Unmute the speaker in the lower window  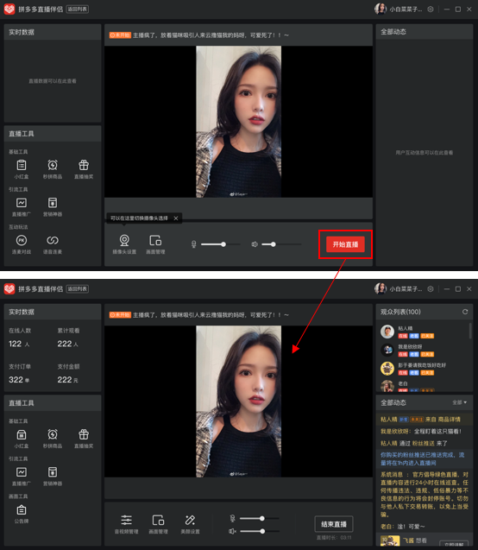pyautogui.click(x=232, y=531)
